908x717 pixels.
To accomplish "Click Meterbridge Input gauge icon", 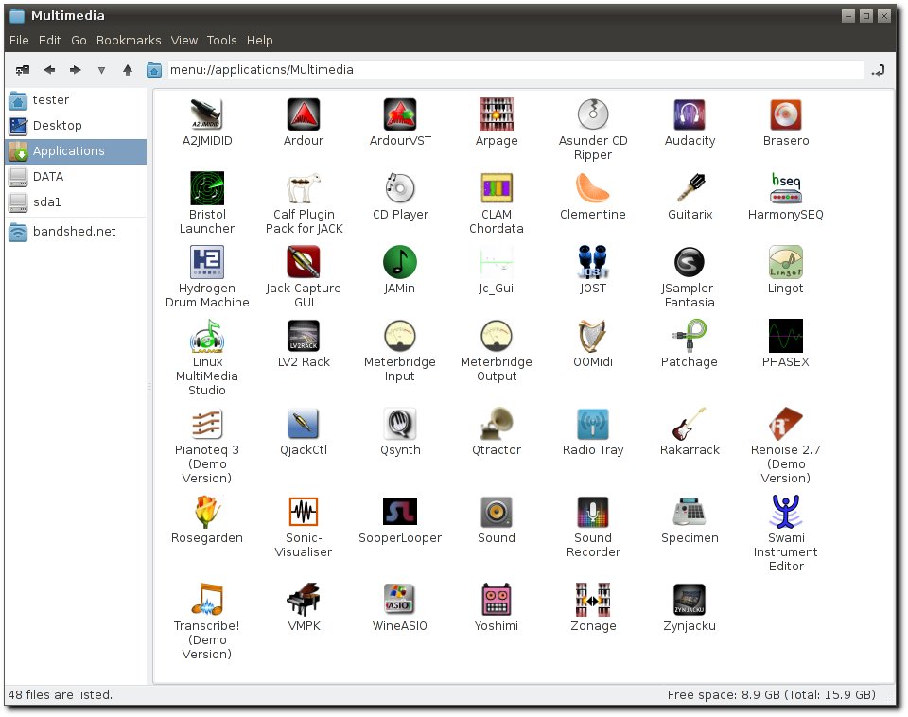I will pos(400,336).
